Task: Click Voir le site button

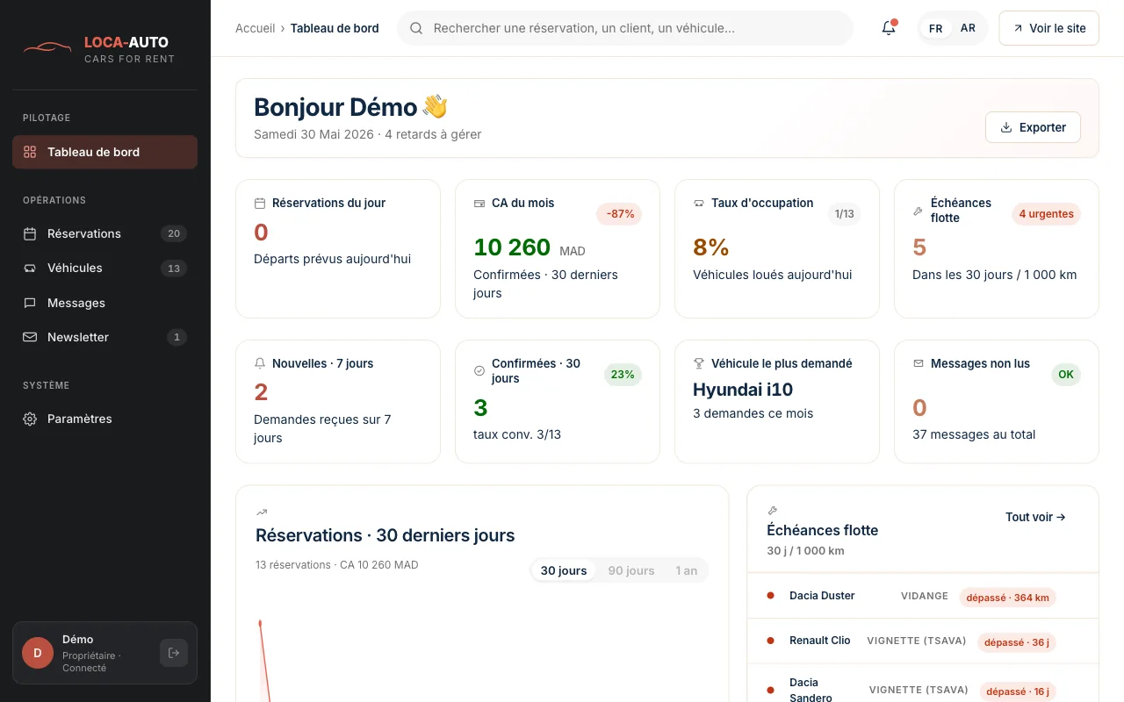Action: [x=1048, y=28]
